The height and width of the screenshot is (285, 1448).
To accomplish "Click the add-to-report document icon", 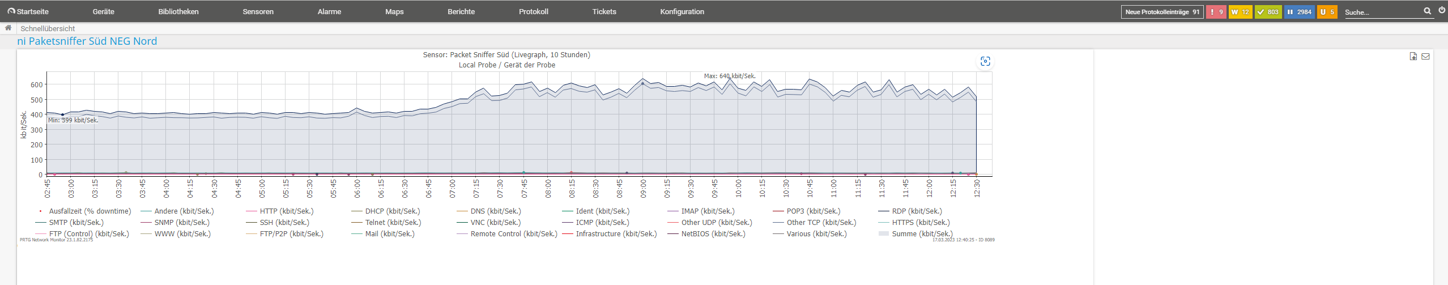I will pyautogui.click(x=1413, y=56).
